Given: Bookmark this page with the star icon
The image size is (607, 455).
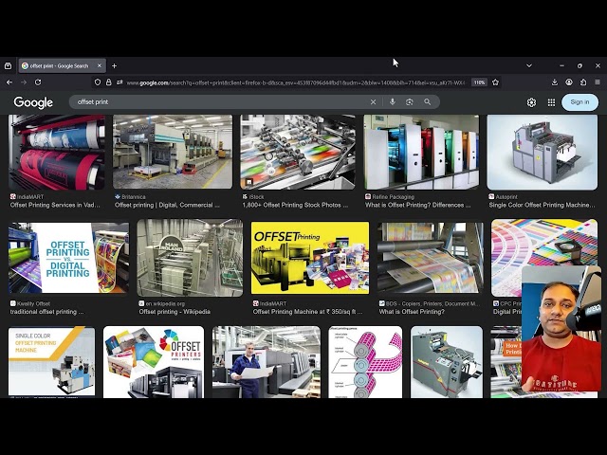Looking at the screenshot, I should pyautogui.click(x=495, y=82).
